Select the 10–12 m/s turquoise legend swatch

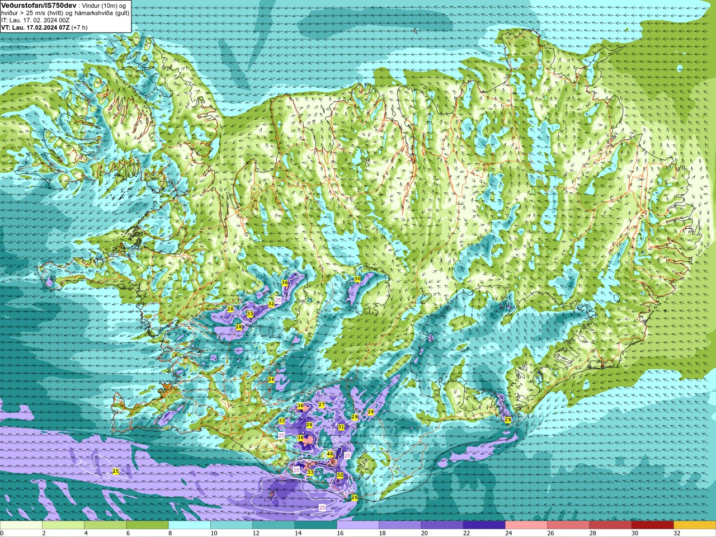tap(232, 525)
